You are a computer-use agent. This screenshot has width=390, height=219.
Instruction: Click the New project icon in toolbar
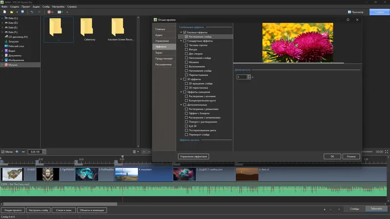(x=4, y=12)
